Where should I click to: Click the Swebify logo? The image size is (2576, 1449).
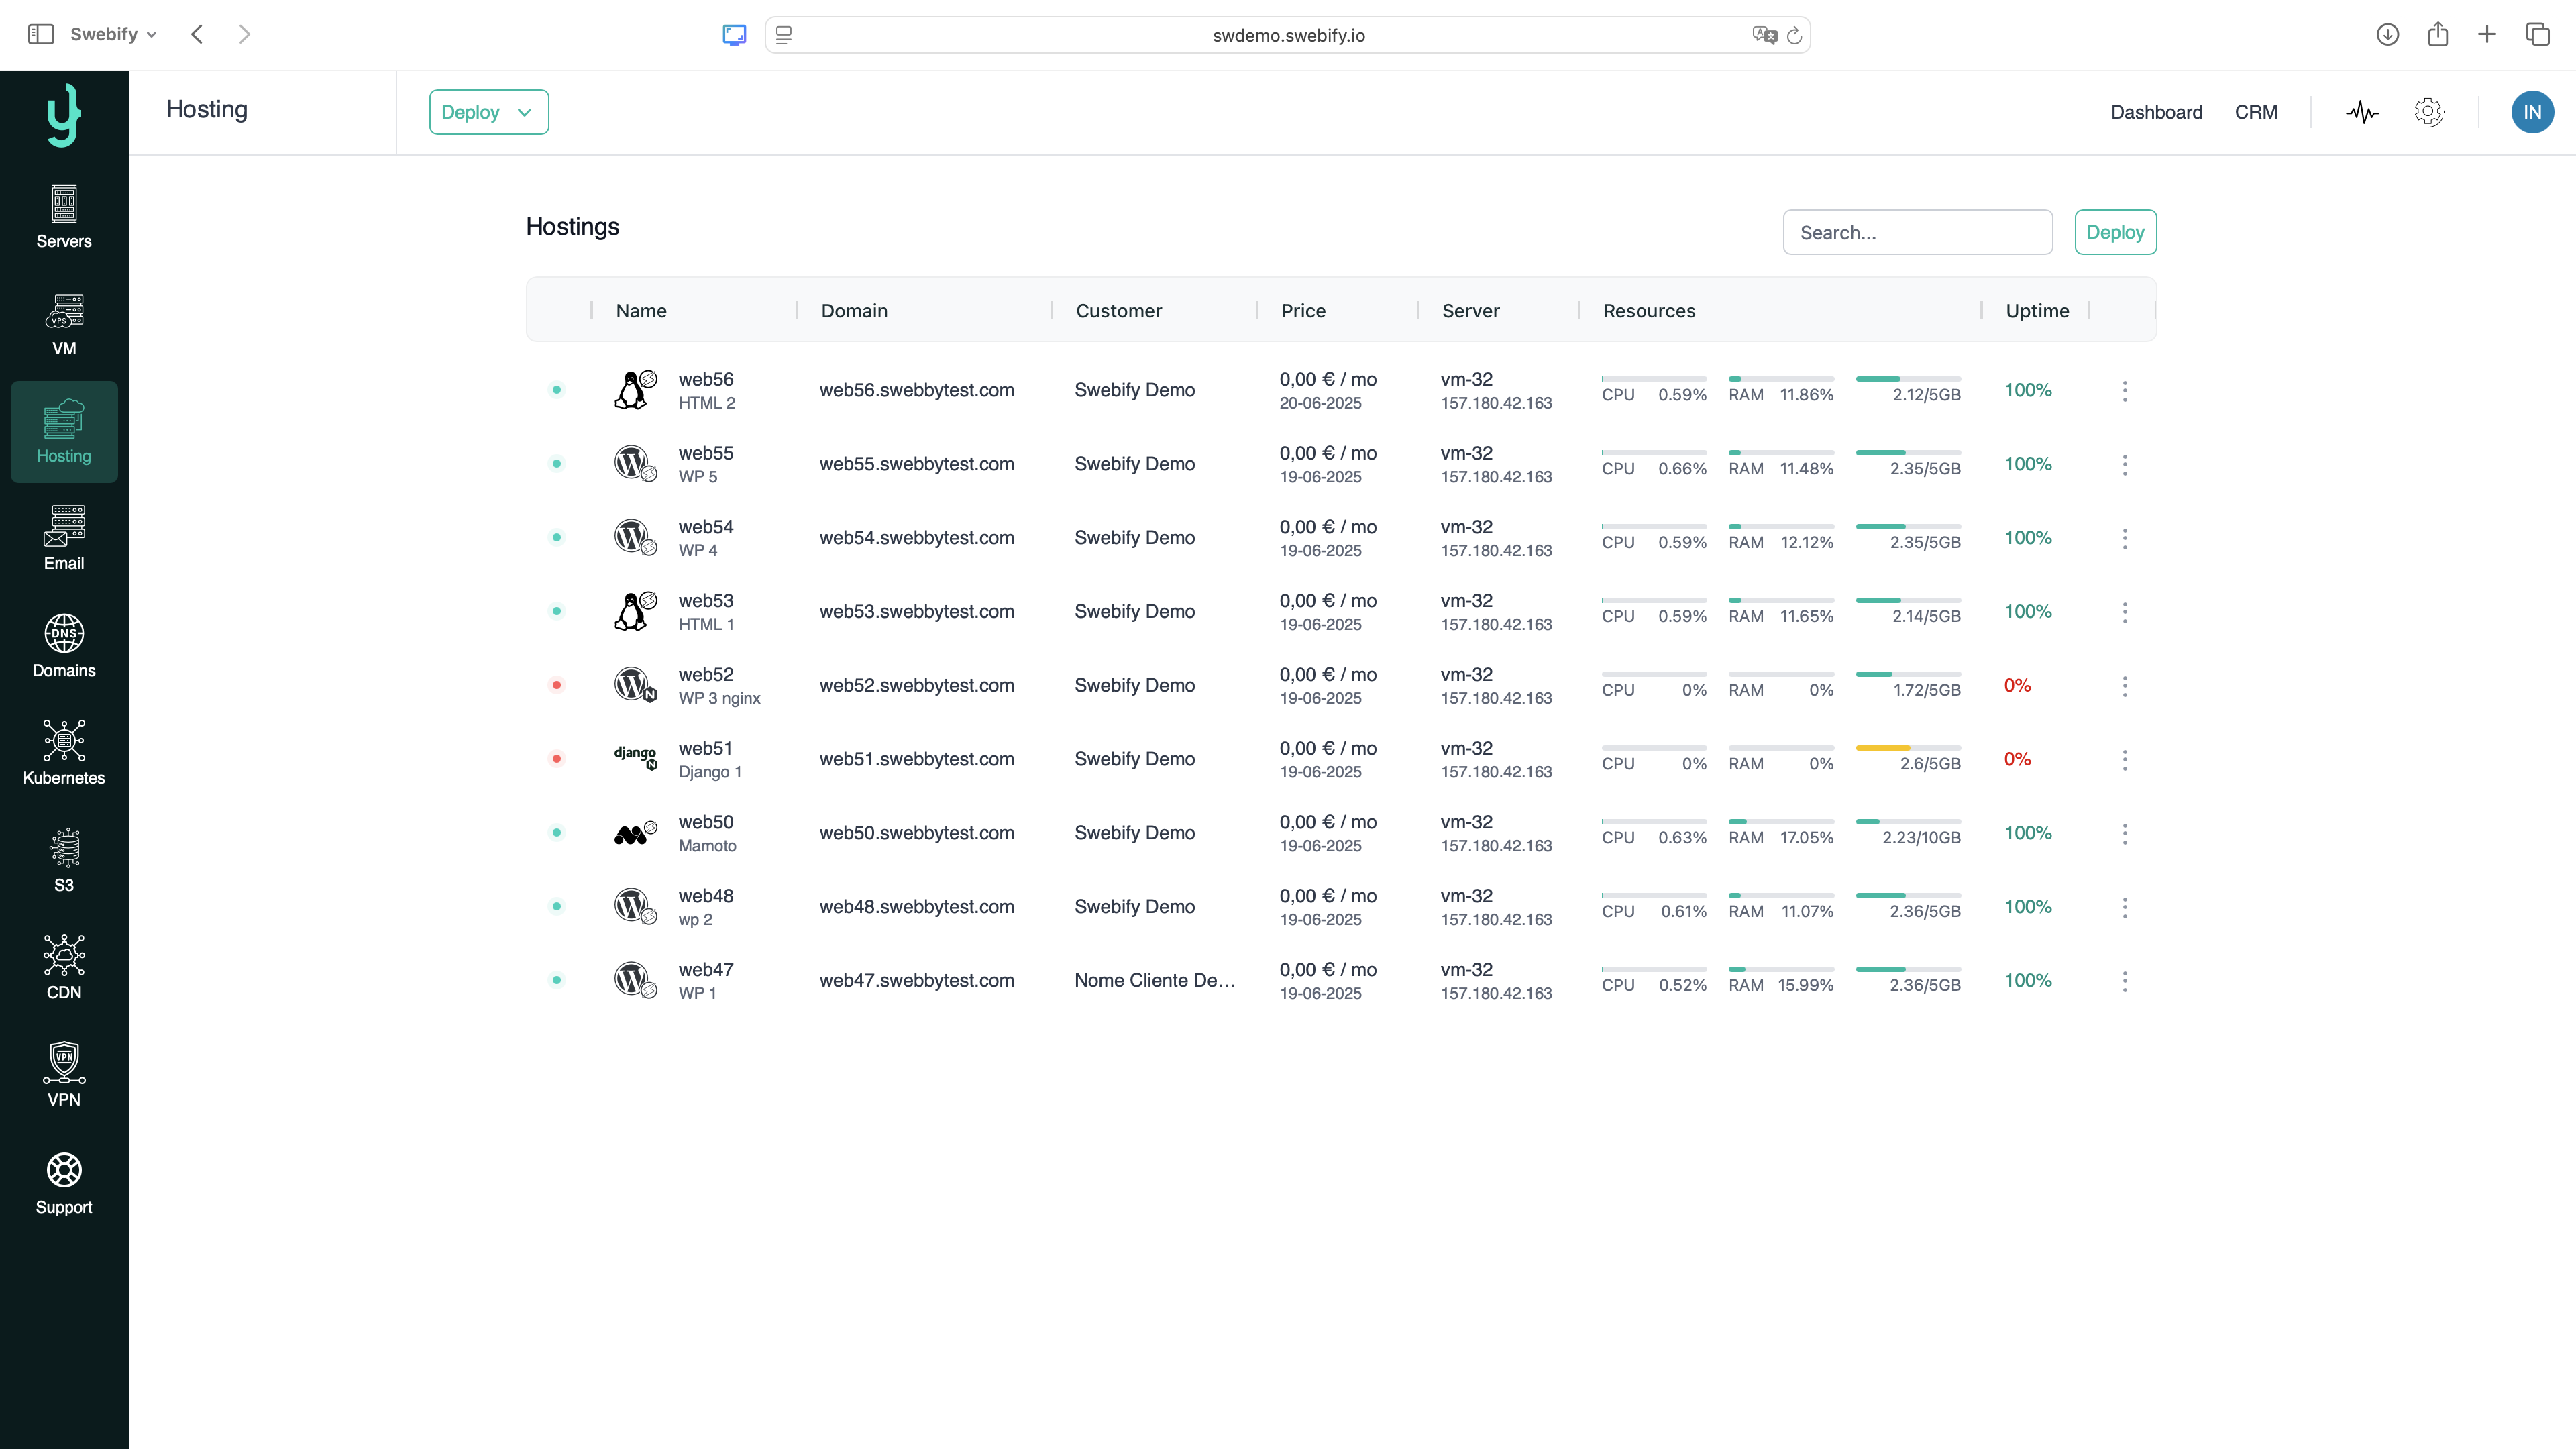[x=64, y=114]
